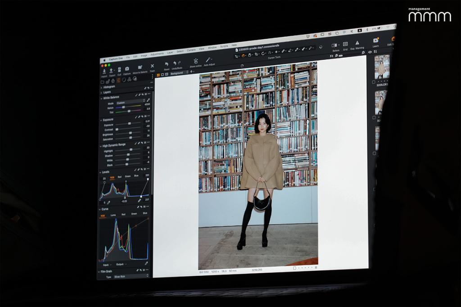Click the browser search magnifier icon

(363, 53)
